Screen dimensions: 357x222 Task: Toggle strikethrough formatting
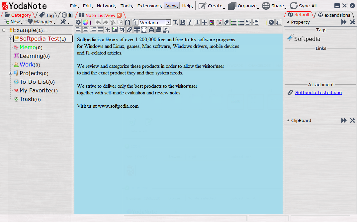[205, 22]
